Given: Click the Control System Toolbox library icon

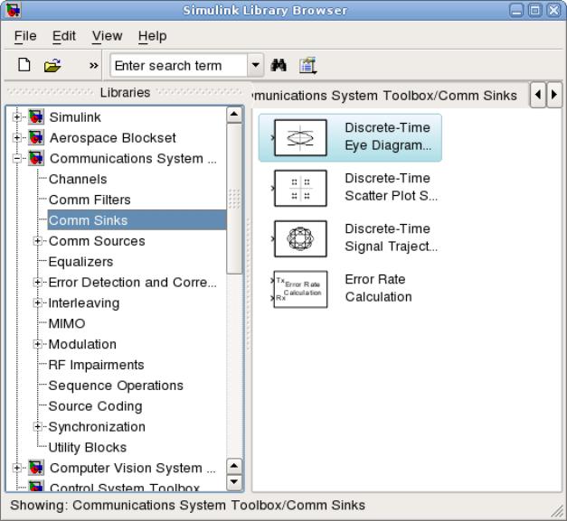Looking at the screenshot, I should (x=36, y=486).
